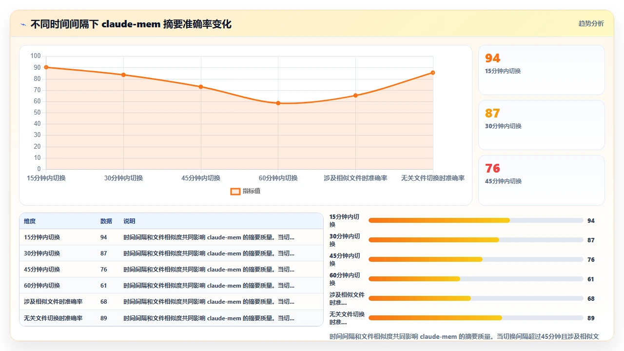Toggle the 指标值 legend swatch under the chart
Screen dimensions: 624x351
point(235,191)
